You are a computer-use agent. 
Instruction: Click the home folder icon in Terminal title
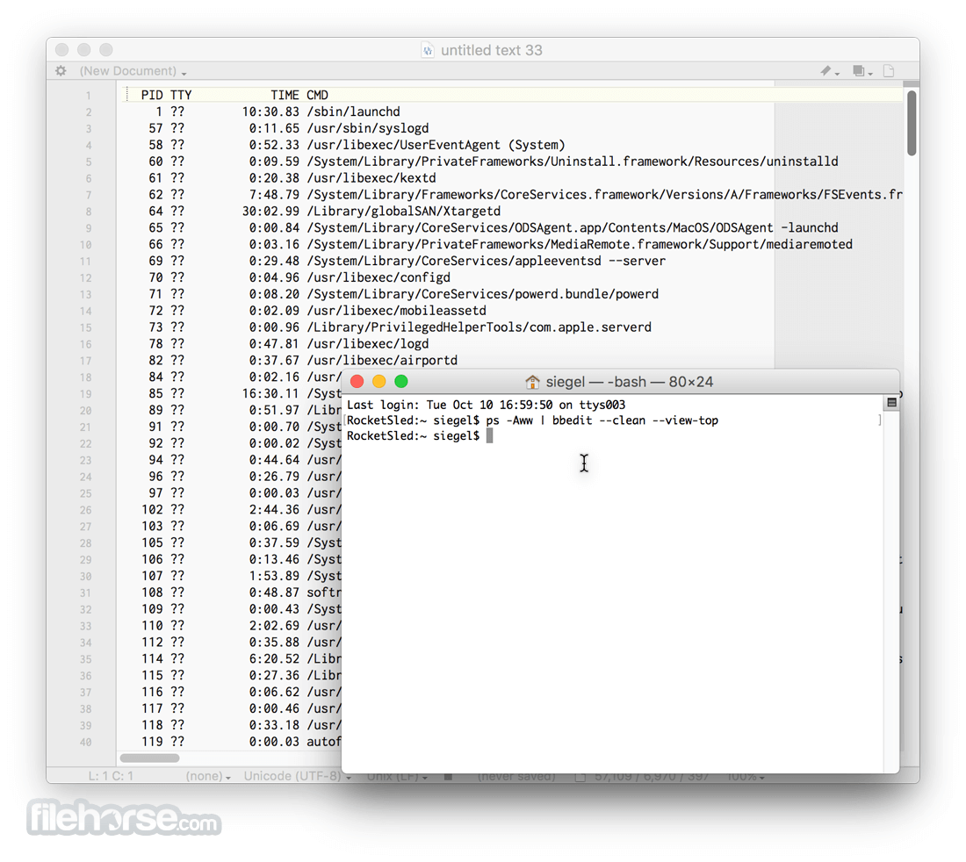pos(531,382)
